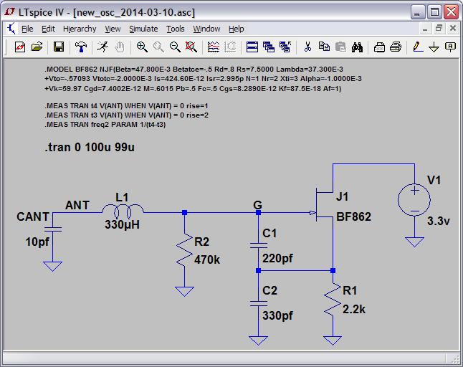Click the .MEAS TRAN t3 directive
Viewport: 463px width, 367px height.
[x=126, y=115]
